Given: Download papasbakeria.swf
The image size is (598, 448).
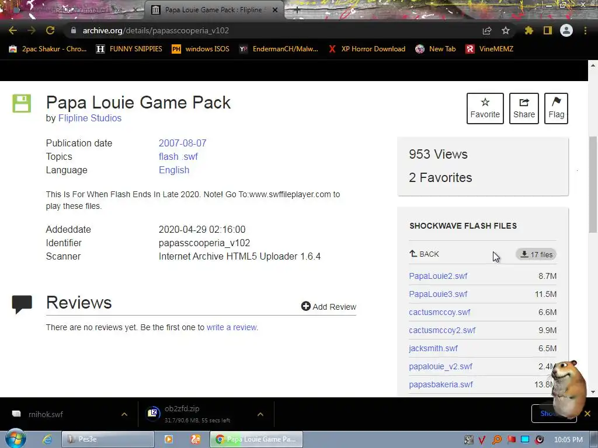Looking at the screenshot, I should [x=441, y=385].
